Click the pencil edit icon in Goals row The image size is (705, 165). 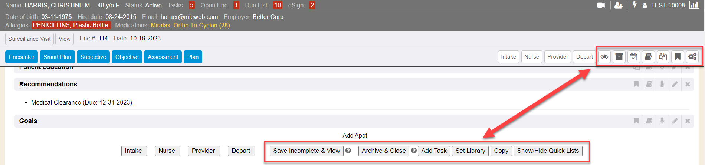pos(675,121)
